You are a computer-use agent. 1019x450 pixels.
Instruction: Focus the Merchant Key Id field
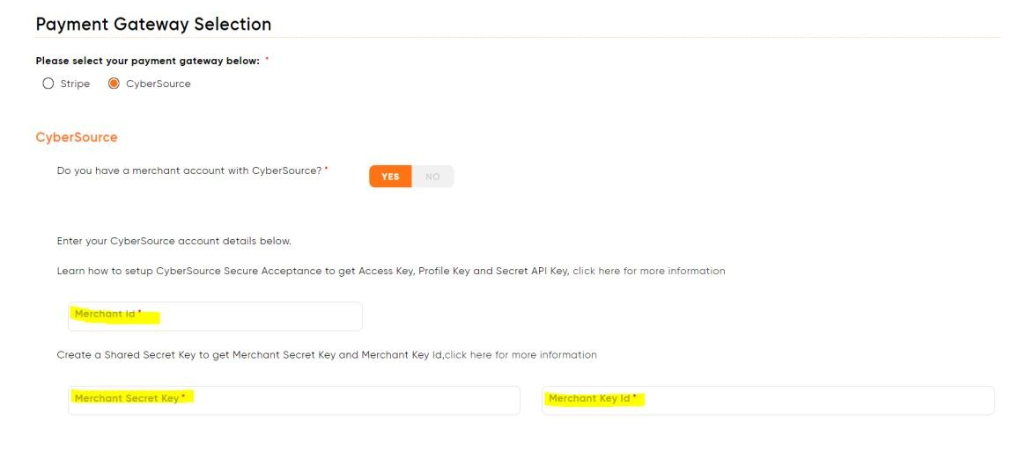tap(768, 401)
